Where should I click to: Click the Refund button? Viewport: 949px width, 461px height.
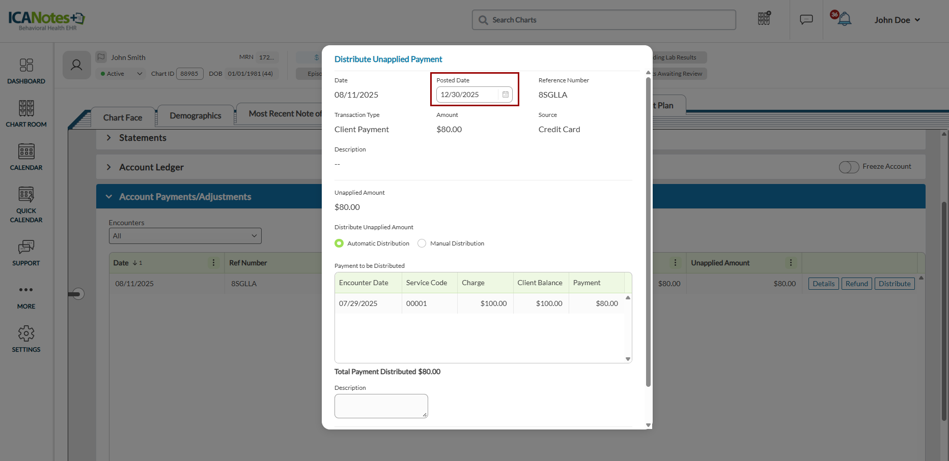856,284
